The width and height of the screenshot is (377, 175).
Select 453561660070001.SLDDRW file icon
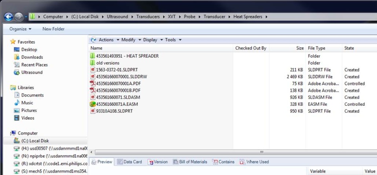(x=93, y=77)
